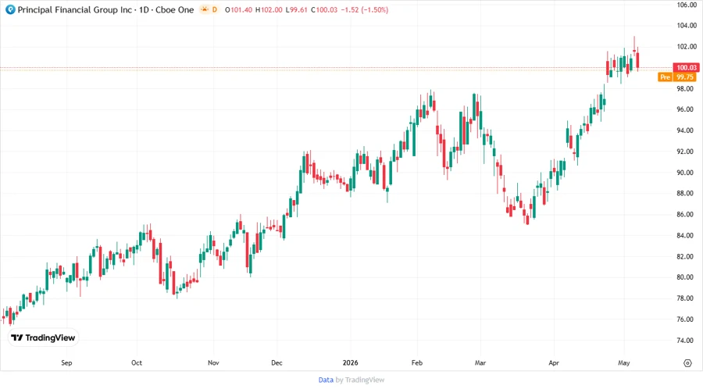Click the 104.00 price axis label
This screenshot has height=389, width=703.
[x=687, y=26]
